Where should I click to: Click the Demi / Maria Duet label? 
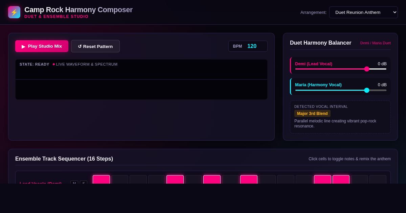coord(376,43)
